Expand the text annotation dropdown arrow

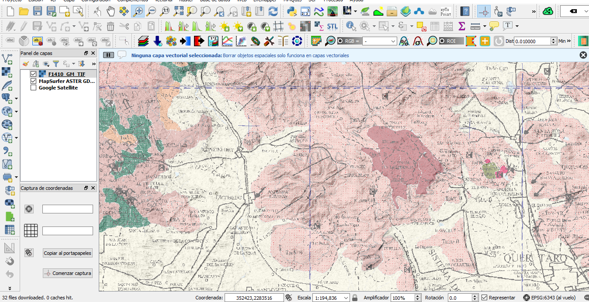517,26
